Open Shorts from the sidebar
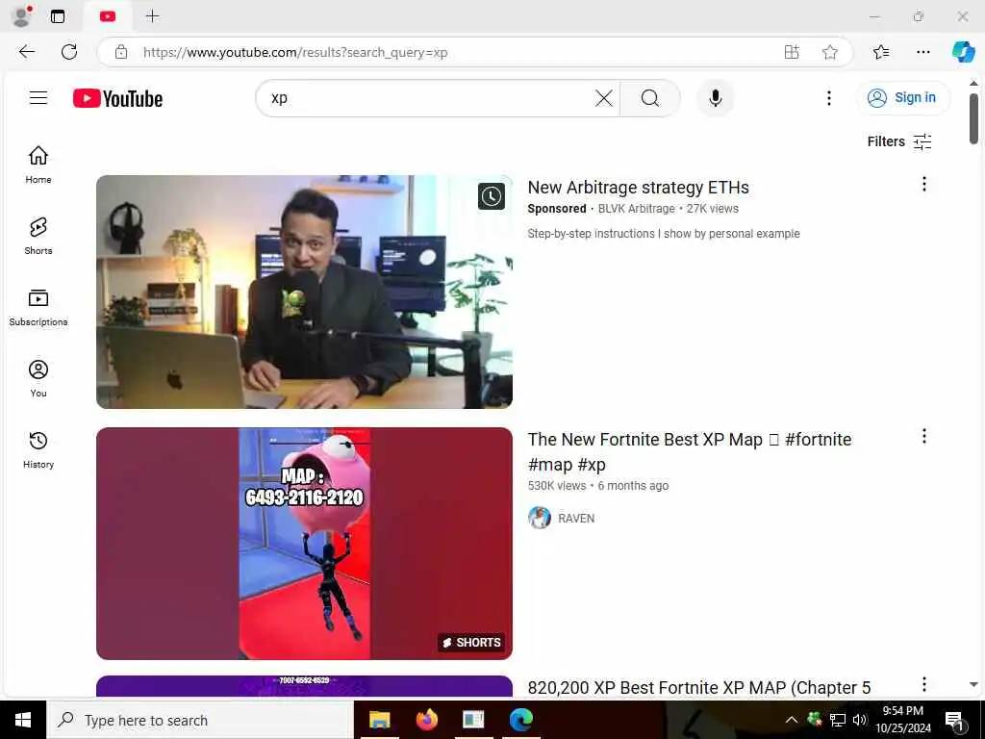The width and height of the screenshot is (985, 739). 38,236
